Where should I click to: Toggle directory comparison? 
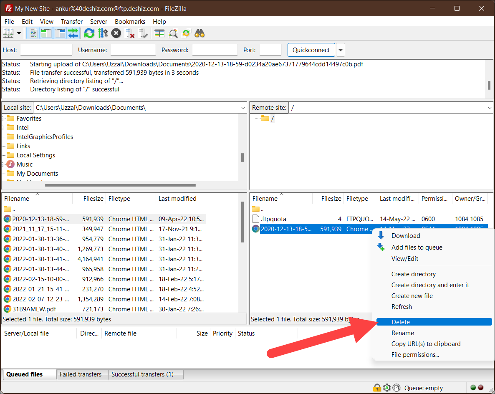tap(173, 33)
